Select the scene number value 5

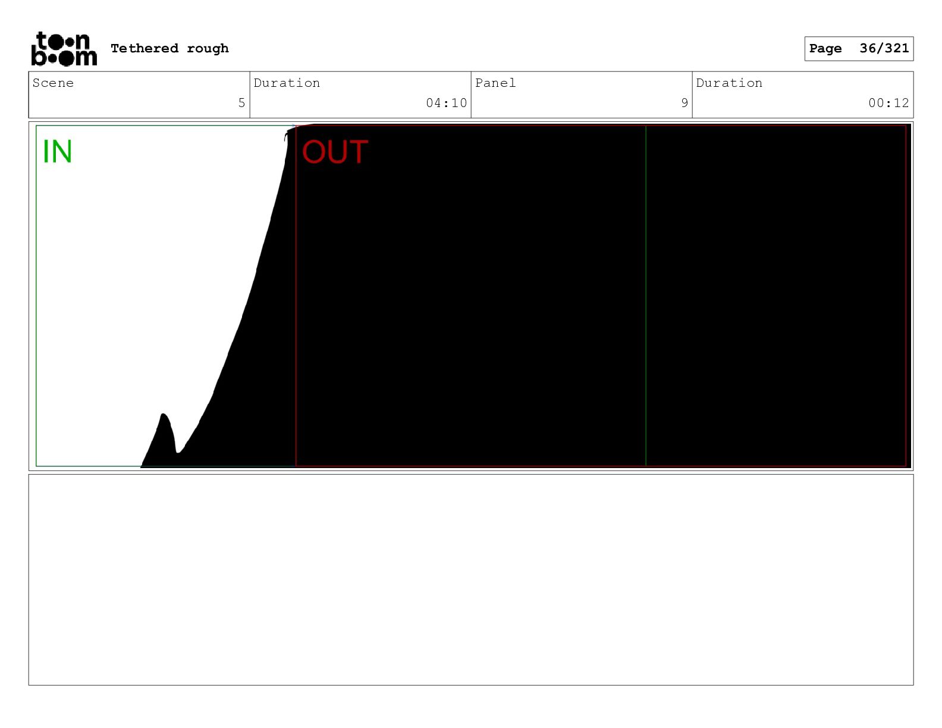[x=241, y=103]
